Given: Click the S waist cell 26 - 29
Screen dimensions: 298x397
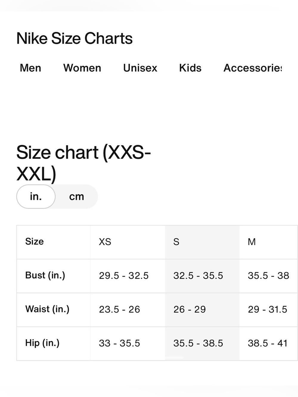Looking at the screenshot, I should coord(190,309).
